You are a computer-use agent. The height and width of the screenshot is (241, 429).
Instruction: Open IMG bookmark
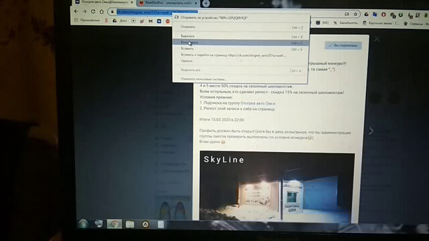(322, 23)
